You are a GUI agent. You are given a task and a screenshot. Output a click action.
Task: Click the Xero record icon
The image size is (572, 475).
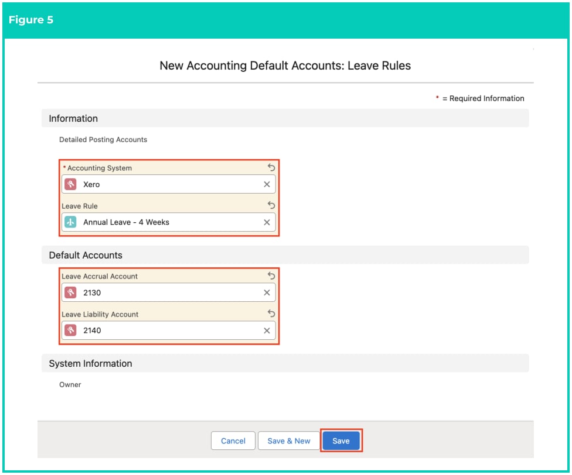(70, 184)
